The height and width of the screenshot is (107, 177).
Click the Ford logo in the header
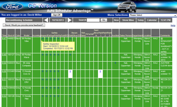(x=11, y=7)
